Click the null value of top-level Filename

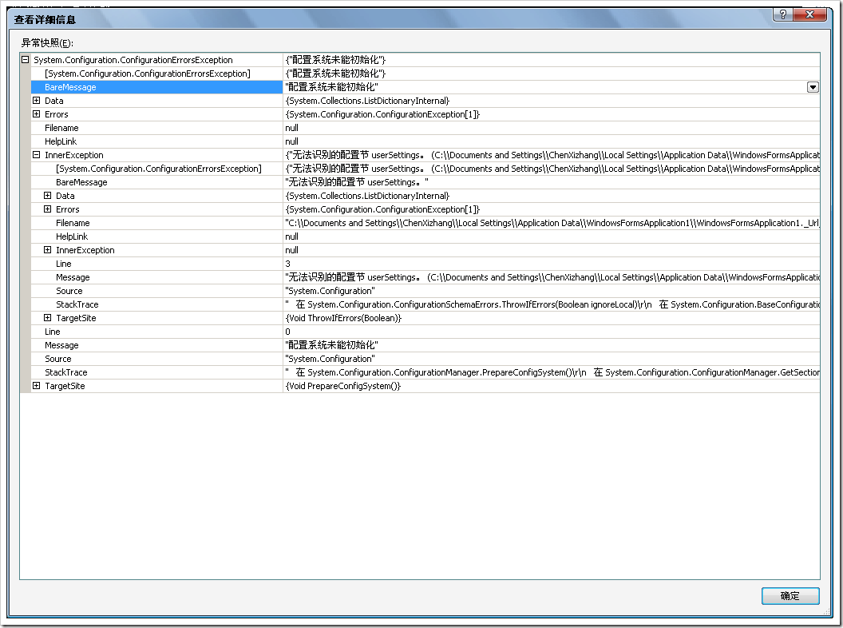[x=291, y=128]
